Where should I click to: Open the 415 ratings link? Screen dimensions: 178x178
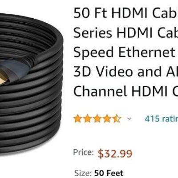(x=161, y=119)
